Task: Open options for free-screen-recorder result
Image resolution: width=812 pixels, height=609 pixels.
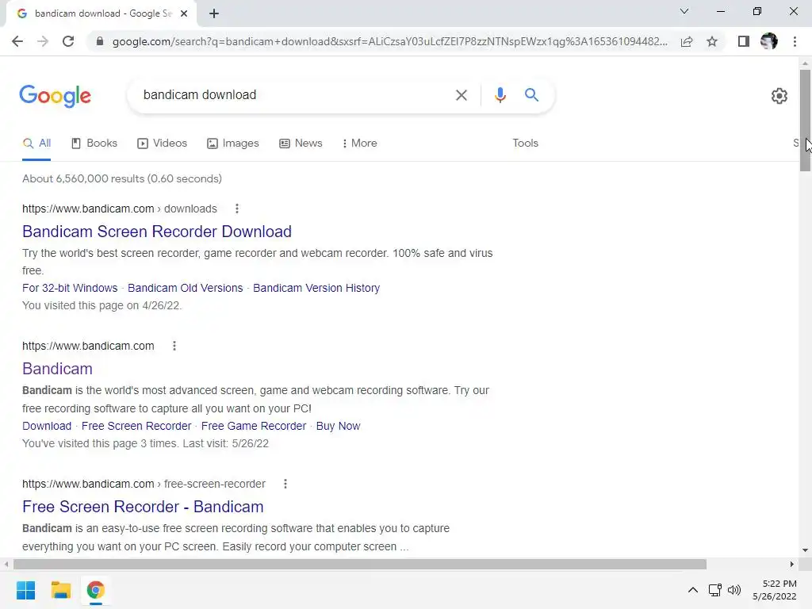Action: pos(285,484)
